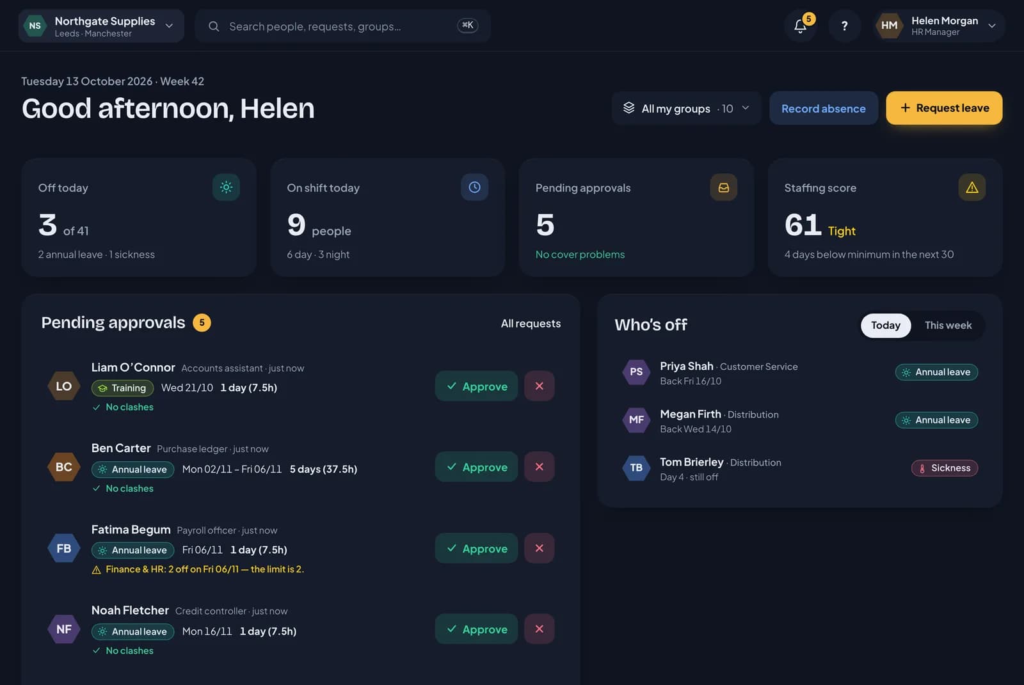The width and height of the screenshot is (1024, 685).
Task: Open the All my groups dropdown
Action: [x=686, y=108]
